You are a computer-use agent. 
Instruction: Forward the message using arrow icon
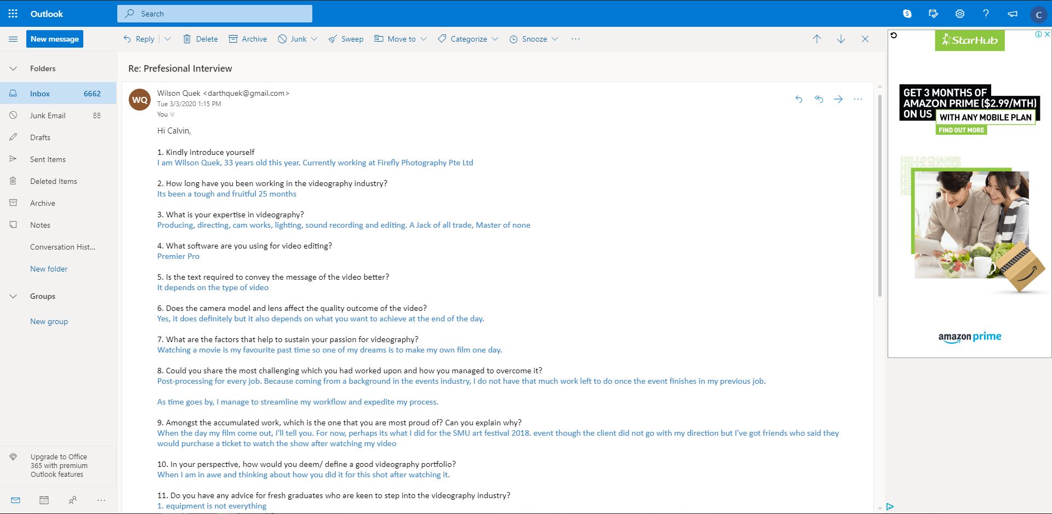pyautogui.click(x=838, y=99)
